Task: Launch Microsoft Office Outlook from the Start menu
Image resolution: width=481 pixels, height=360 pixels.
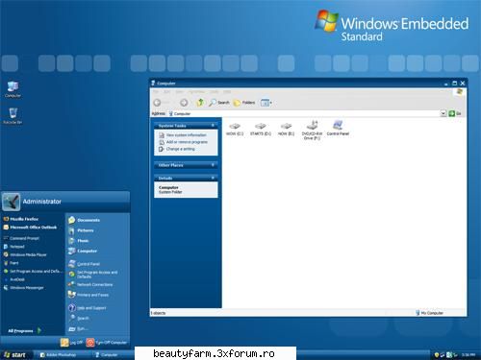Action: pos(30,228)
